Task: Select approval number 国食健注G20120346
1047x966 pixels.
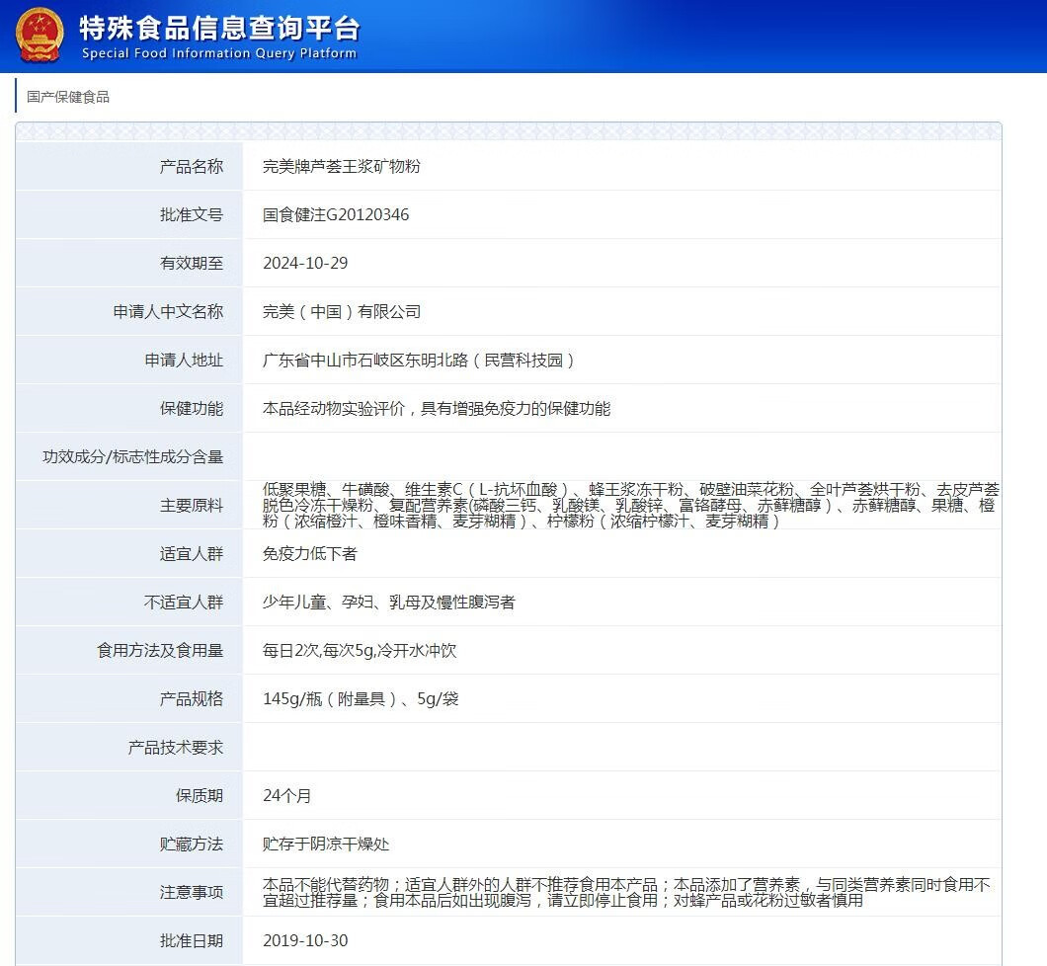Action: (x=336, y=214)
